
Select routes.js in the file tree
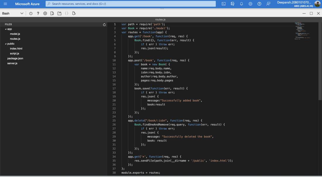point(15,39)
